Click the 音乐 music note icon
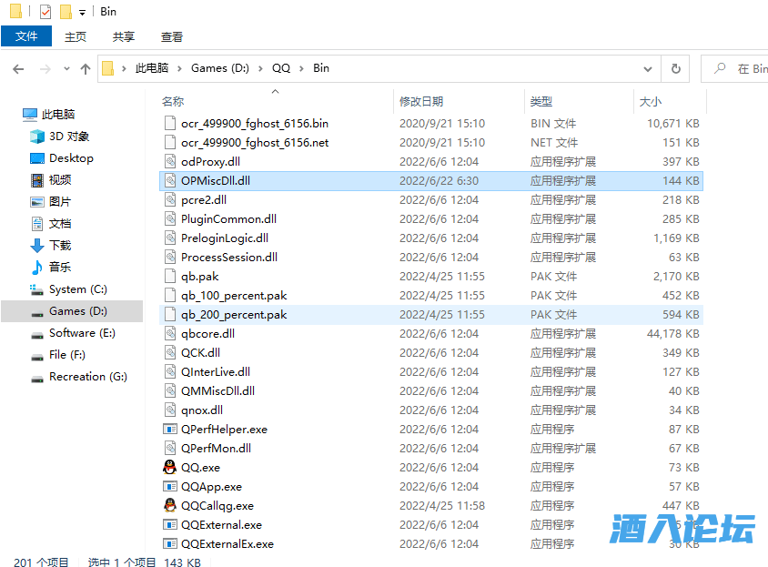The image size is (768, 567). pos(37,267)
